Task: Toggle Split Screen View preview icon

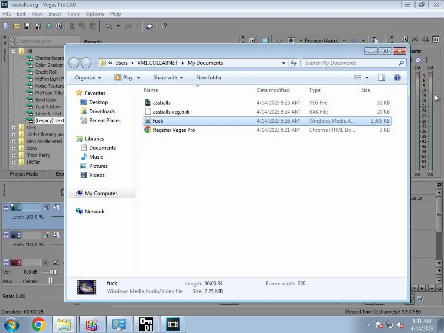Action: (x=291, y=40)
